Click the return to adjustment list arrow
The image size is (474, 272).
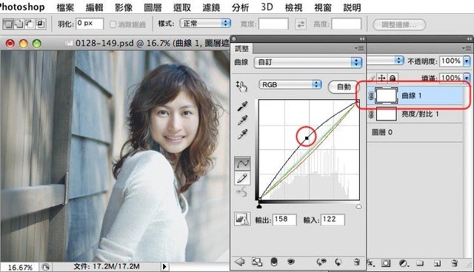(x=240, y=262)
